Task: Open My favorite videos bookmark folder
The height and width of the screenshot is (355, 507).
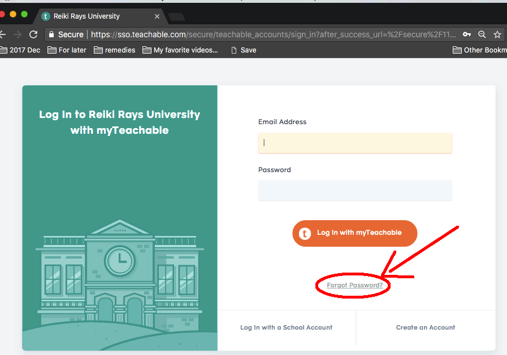Action: pyautogui.click(x=180, y=50)
